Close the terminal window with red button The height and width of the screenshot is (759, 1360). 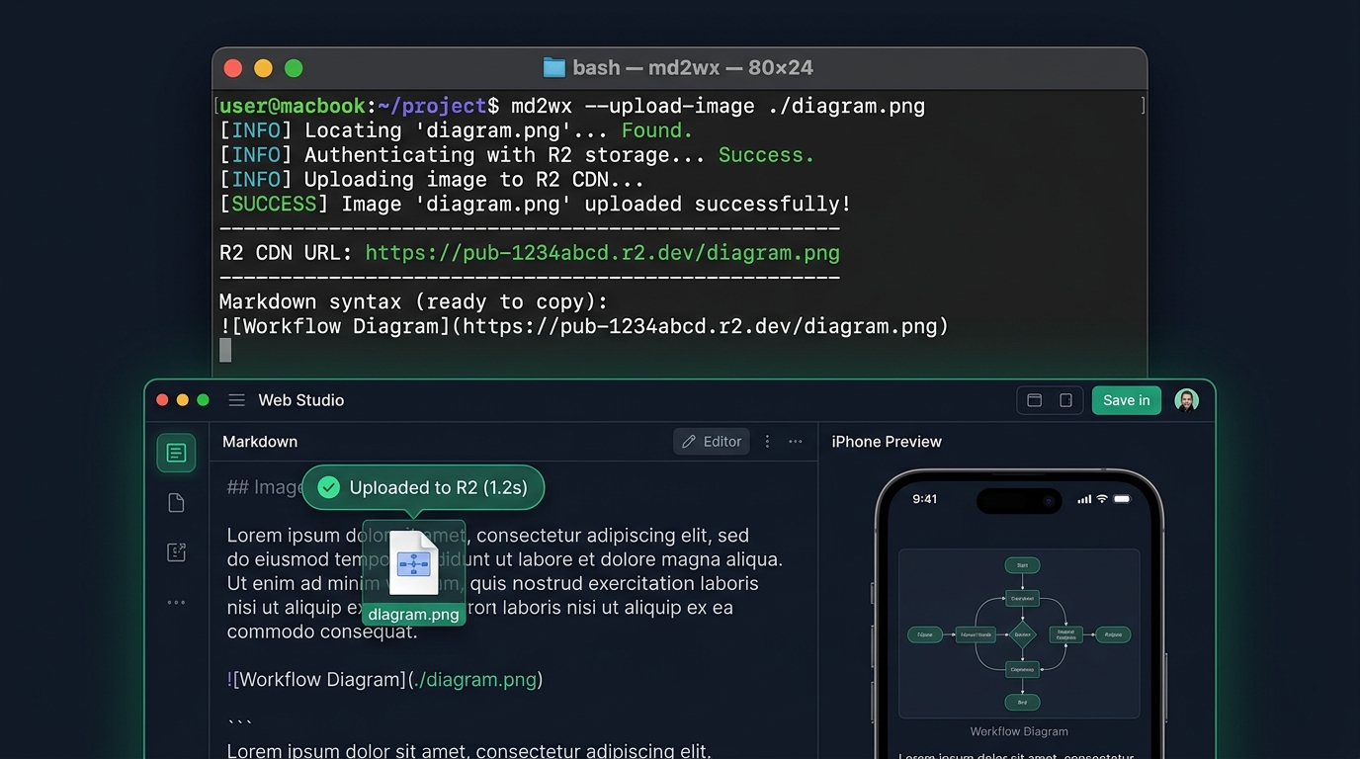pyautogui.click(x=233, y=68)
